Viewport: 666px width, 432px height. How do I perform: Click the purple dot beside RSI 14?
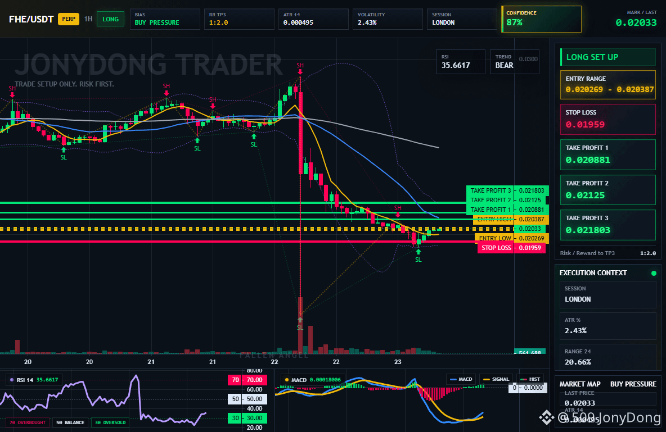(11, 380)
